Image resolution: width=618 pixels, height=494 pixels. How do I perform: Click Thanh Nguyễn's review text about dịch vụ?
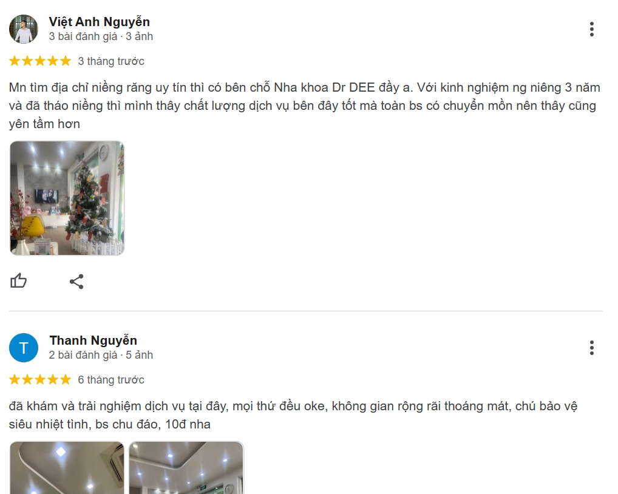click(x=293, y=415)
